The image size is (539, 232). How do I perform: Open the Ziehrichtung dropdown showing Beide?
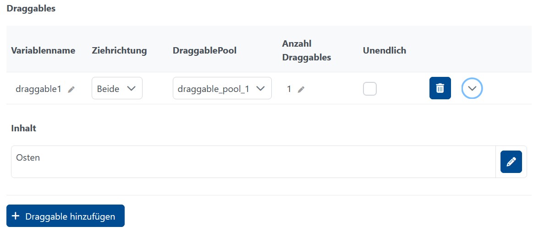[117, 88]
